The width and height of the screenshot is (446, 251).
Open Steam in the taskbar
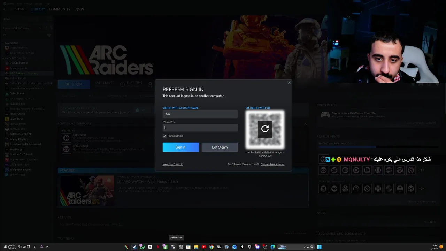point(134,247)
